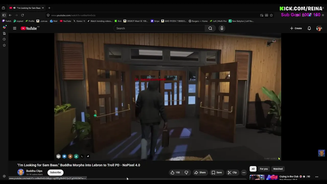Go back in browser history

tap(10, 15)
